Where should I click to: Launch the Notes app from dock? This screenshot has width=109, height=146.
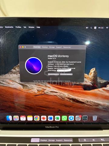coord(30,118)
